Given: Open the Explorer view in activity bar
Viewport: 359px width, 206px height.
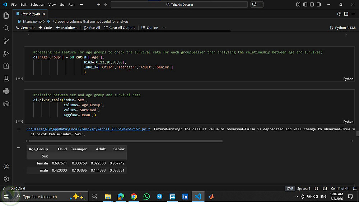Looking at the screenshot, I should point(6,15).
